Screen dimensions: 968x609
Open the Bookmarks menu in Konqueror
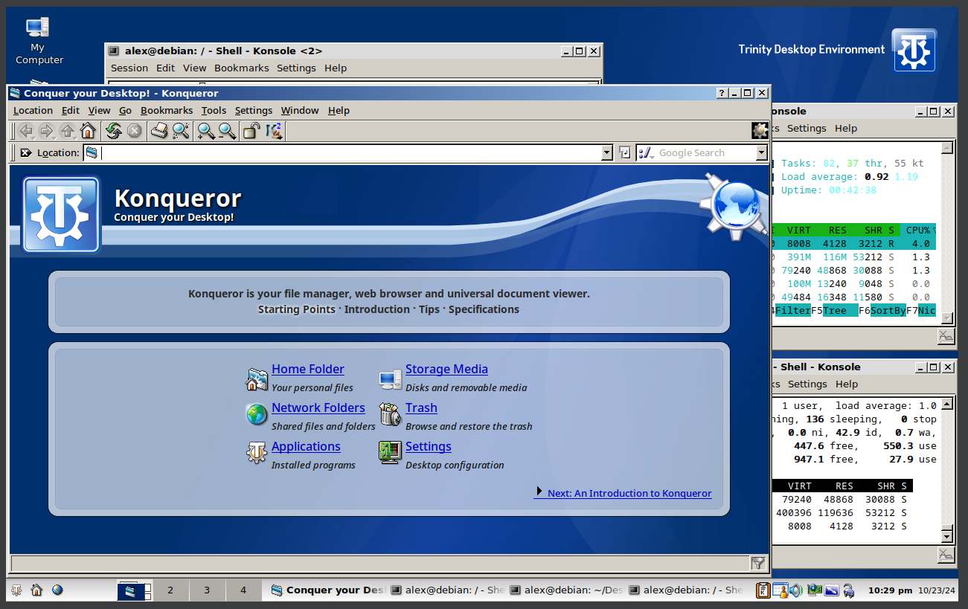point(167,110)
